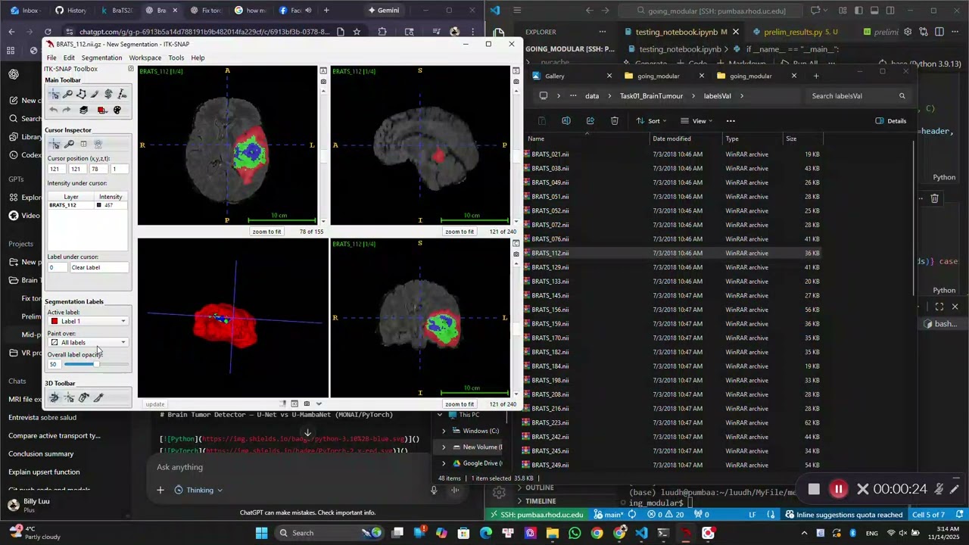Pause the screen recording
The height and width of the screenshot is (545, 969).
click(x=838, y=489)
